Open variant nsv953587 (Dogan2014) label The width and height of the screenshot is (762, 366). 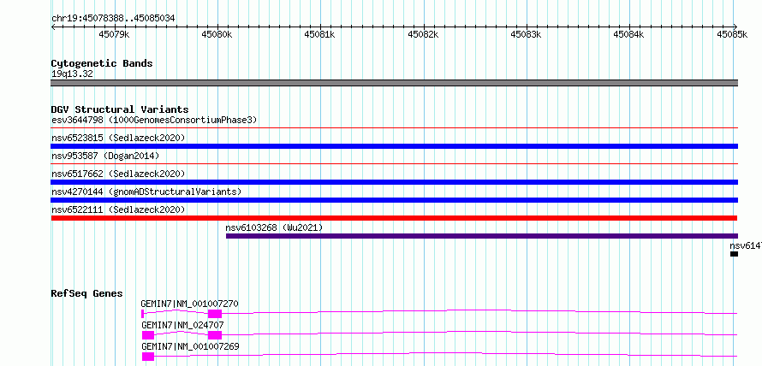105,156
